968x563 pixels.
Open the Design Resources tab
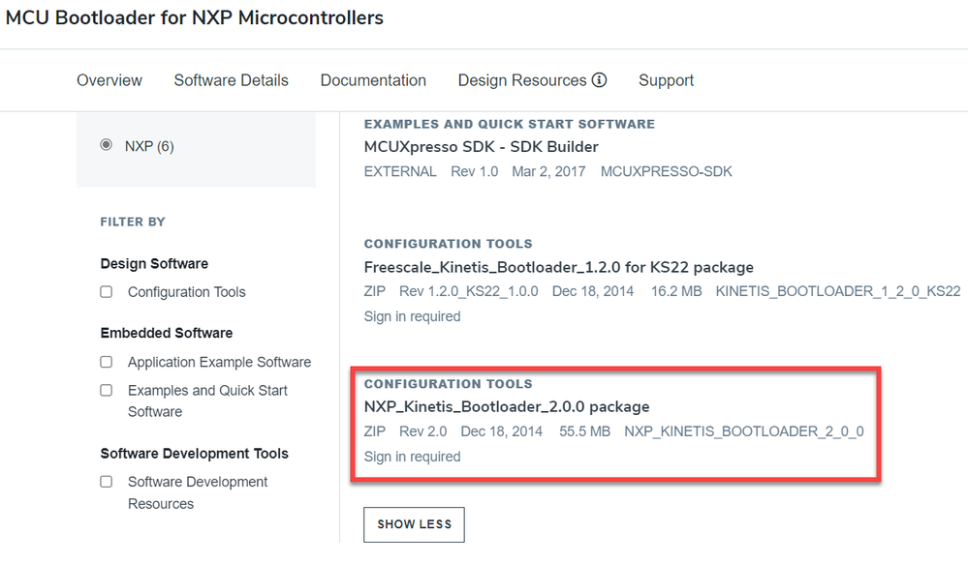tap(522, 80)
